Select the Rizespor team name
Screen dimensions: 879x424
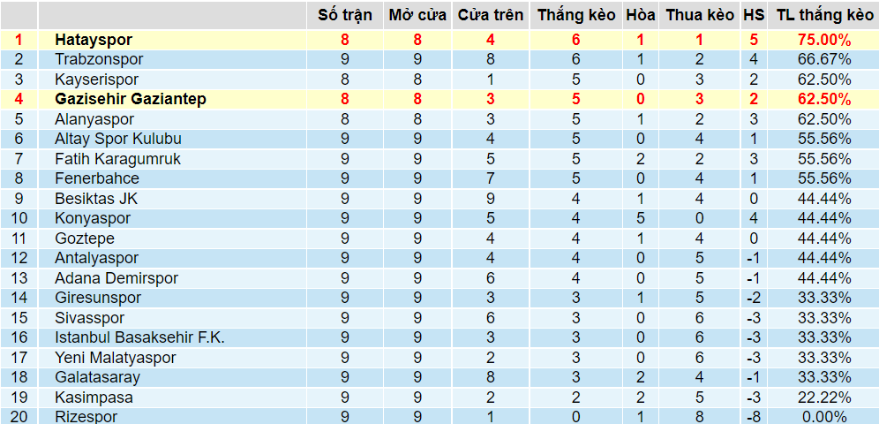86,417
